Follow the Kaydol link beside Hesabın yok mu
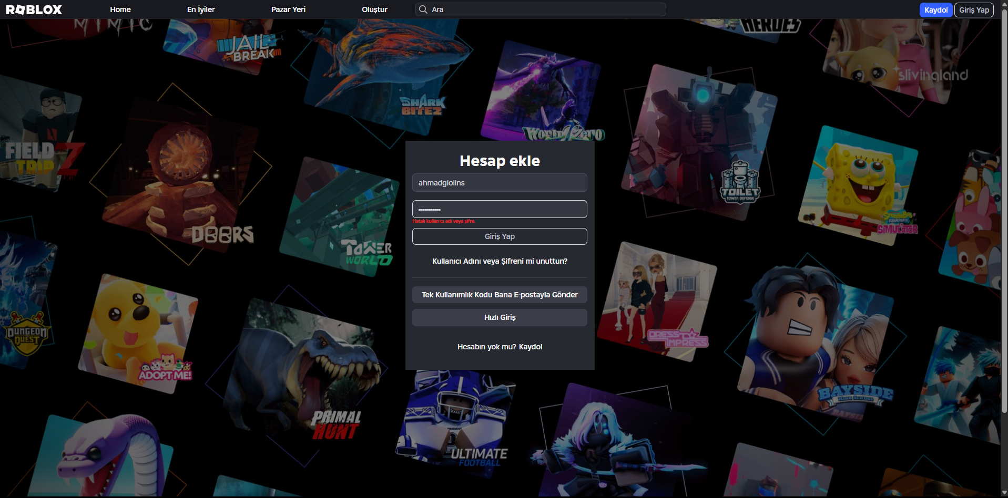This screenshot has height=498, width=1008. coord(531,347)
